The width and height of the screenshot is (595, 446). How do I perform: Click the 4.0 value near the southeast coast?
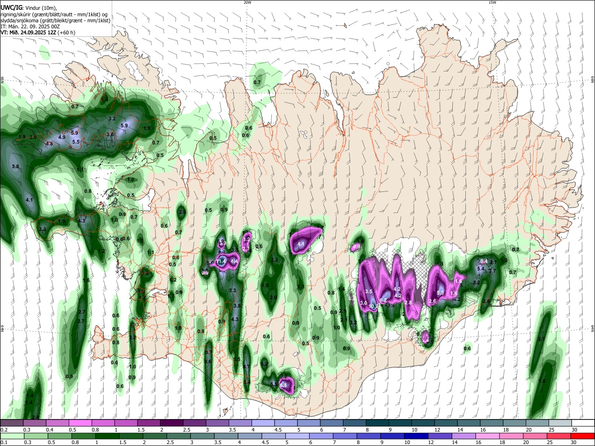(x=430, y=341)
